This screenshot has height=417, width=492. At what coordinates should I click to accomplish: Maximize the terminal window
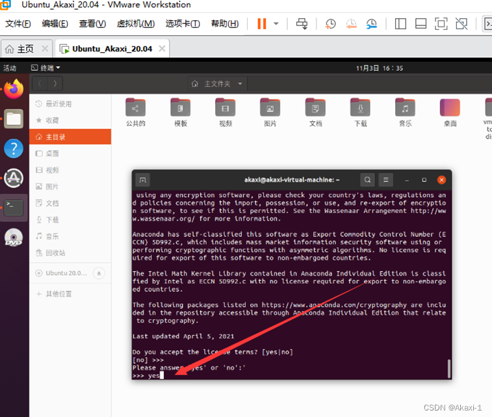pos(424,180)
